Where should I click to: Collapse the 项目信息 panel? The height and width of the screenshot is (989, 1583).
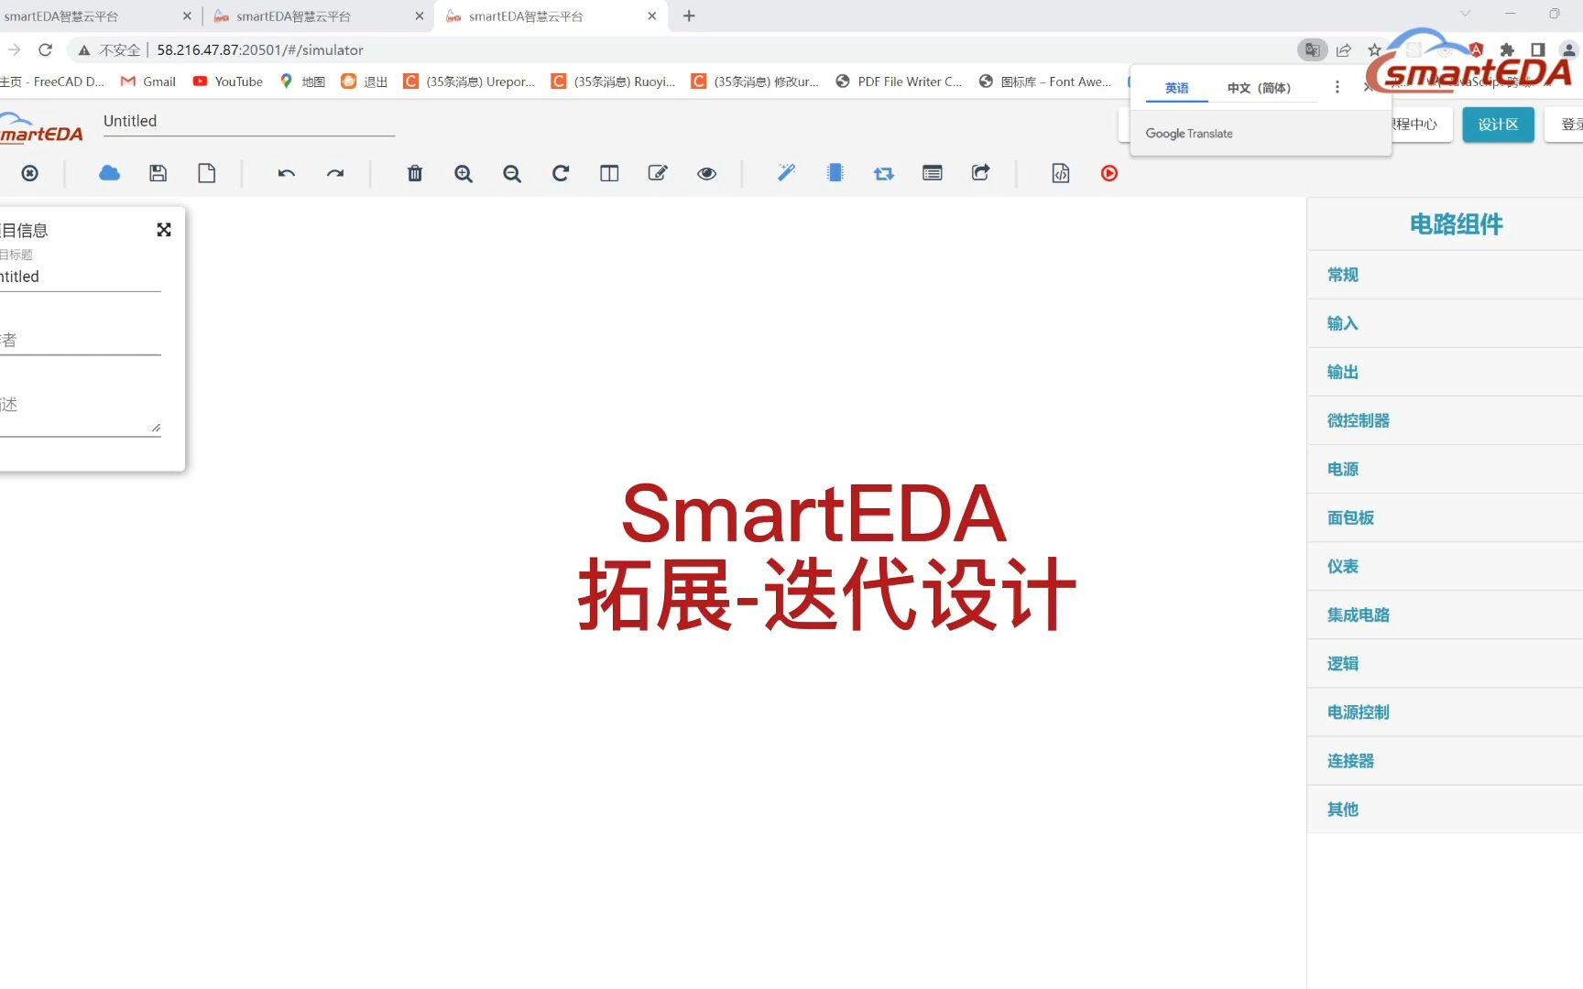click(164, 230)
